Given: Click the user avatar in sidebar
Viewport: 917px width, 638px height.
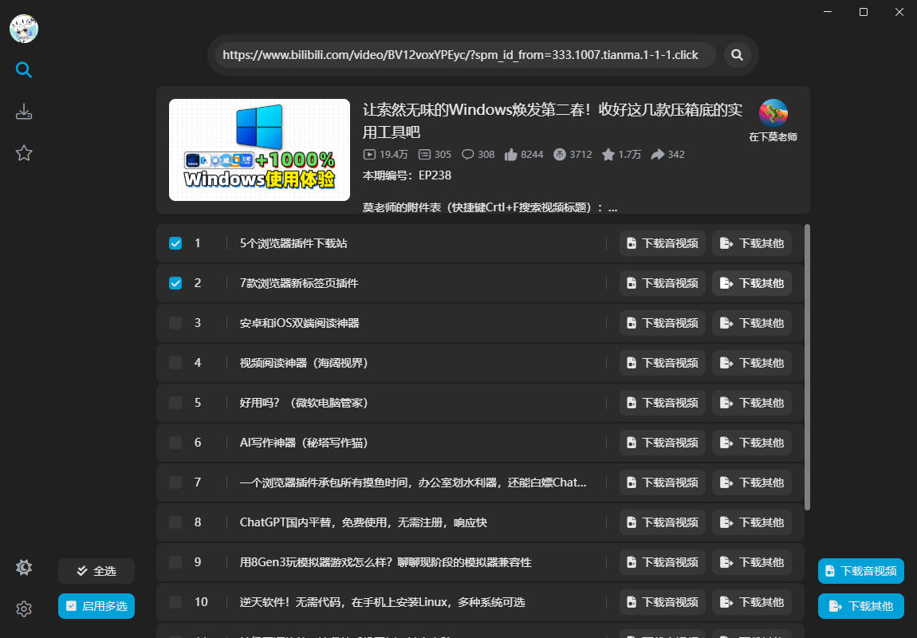Looking at the screenshot, I should point(24,29).
